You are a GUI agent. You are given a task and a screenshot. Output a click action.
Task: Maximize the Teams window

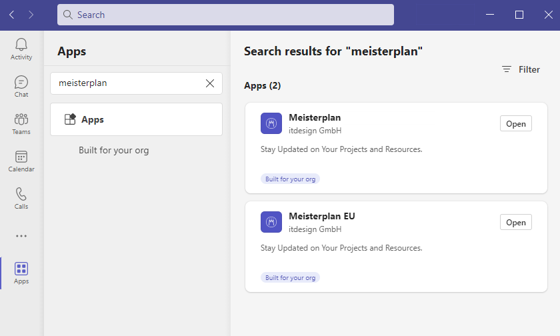[x=519, y=15]
